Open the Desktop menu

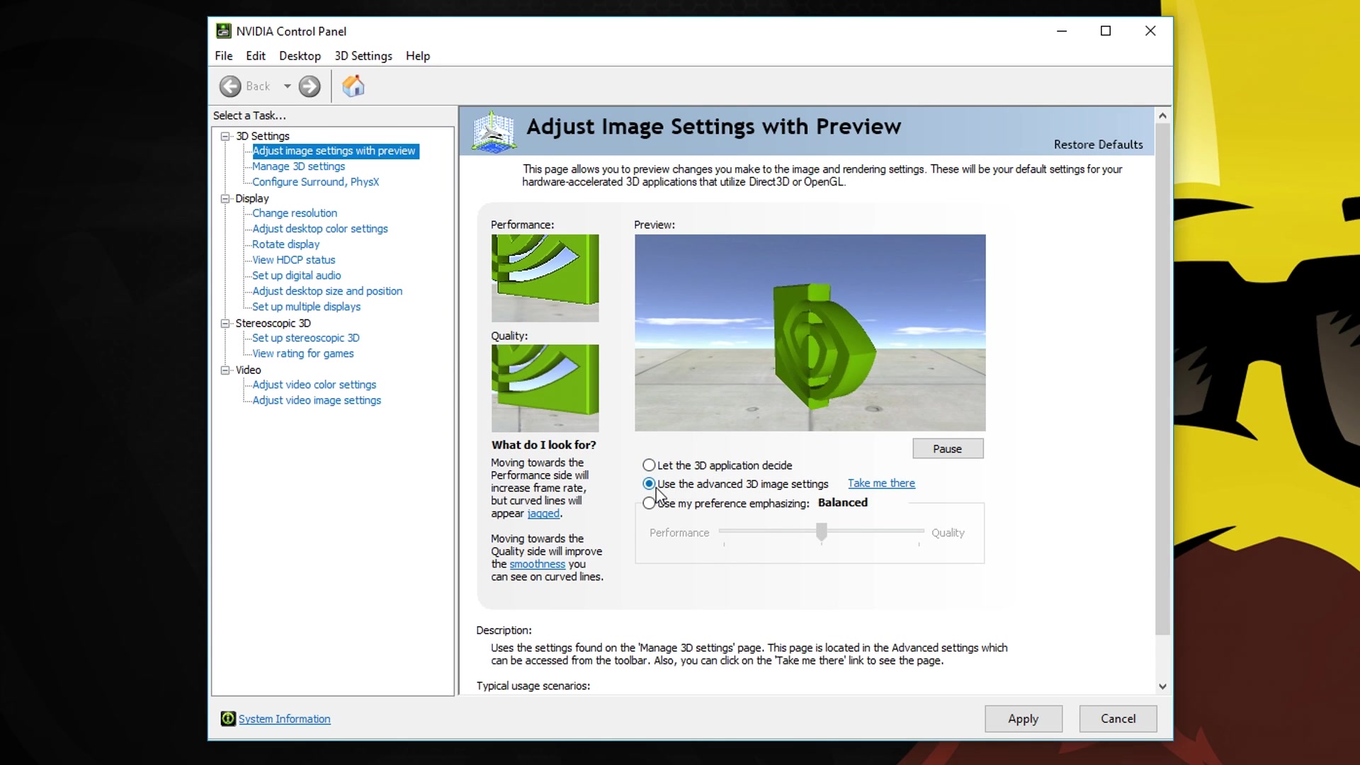(300, 56)
